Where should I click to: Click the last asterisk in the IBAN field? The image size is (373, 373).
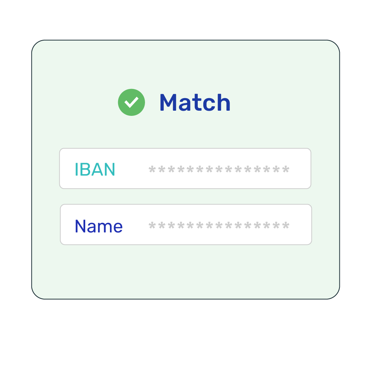[286, 170]
